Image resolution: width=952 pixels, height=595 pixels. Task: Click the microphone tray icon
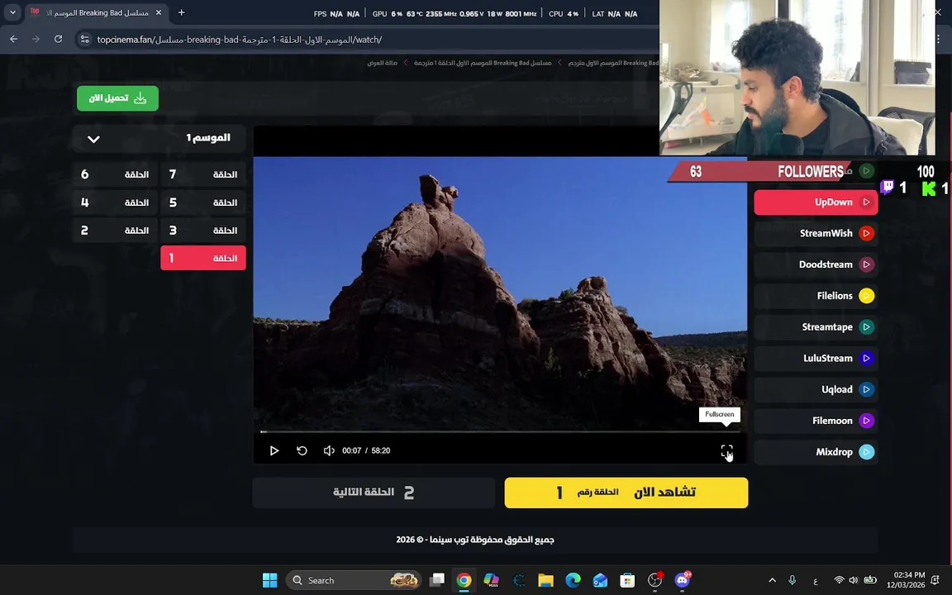point(792,580)
